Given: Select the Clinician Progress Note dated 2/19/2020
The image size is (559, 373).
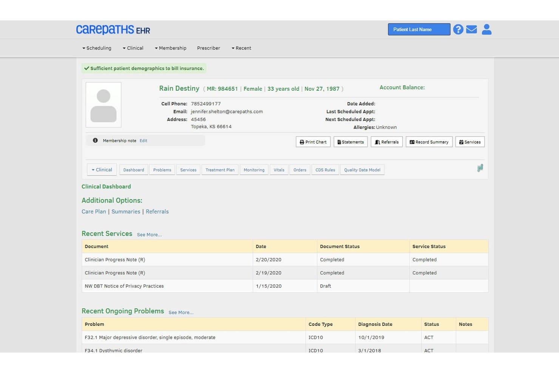Looking at the screenshot, I should point(285,273).
